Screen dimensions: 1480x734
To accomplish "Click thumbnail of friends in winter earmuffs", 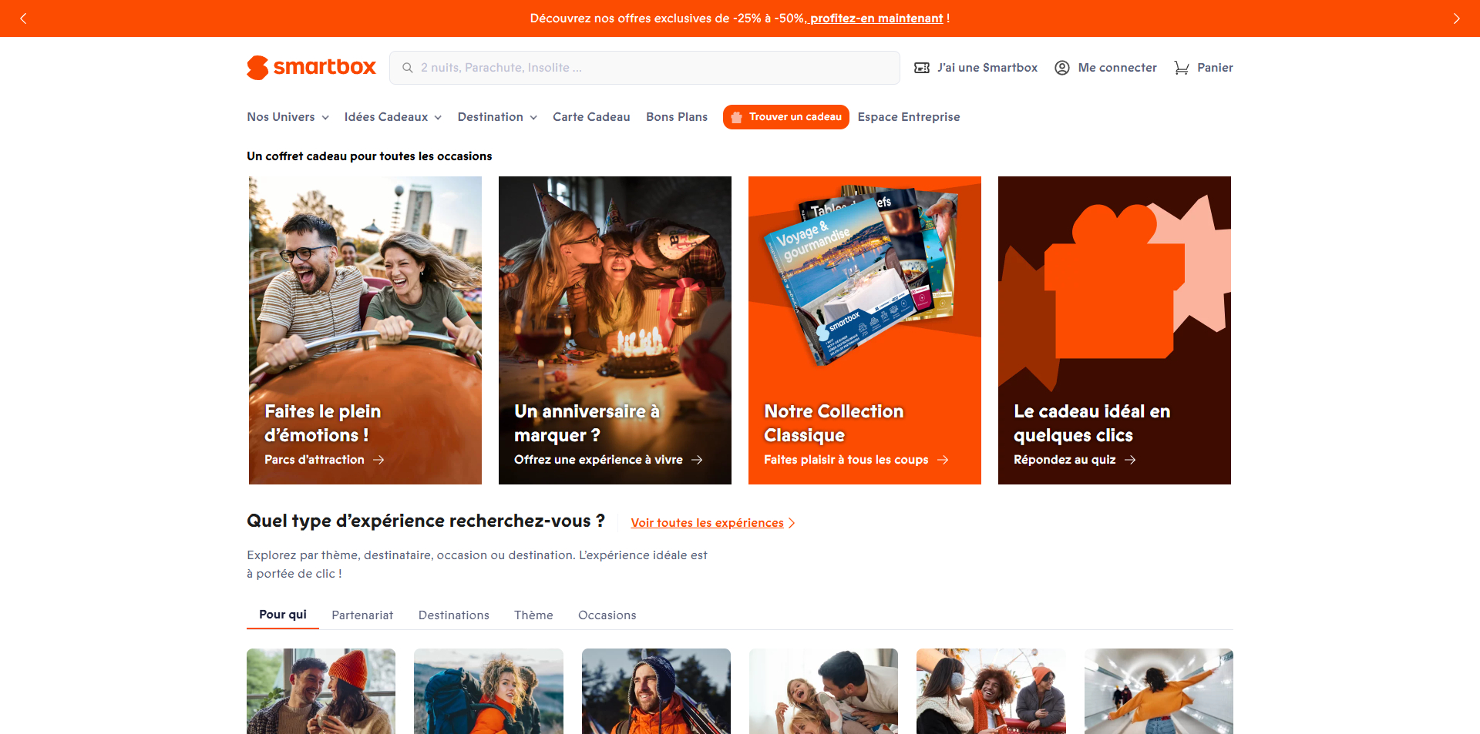I will 991,691.
